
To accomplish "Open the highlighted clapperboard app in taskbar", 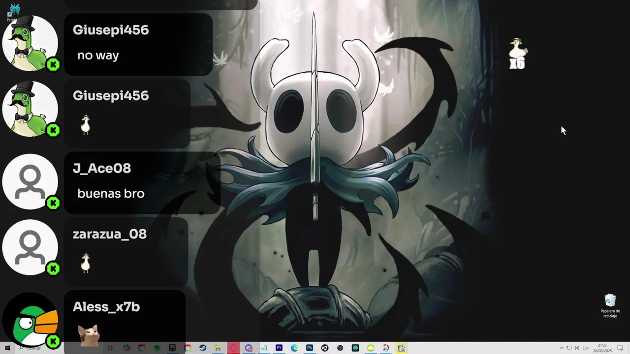I will tap(402, 348).
